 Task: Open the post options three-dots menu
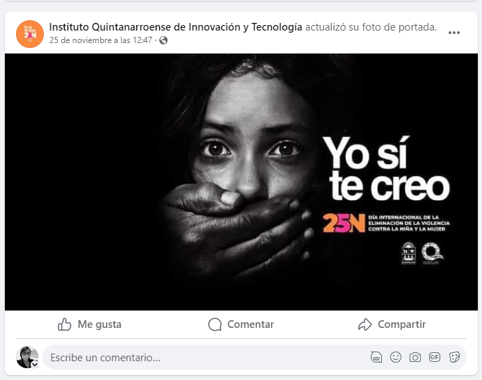tap(453, 33)
